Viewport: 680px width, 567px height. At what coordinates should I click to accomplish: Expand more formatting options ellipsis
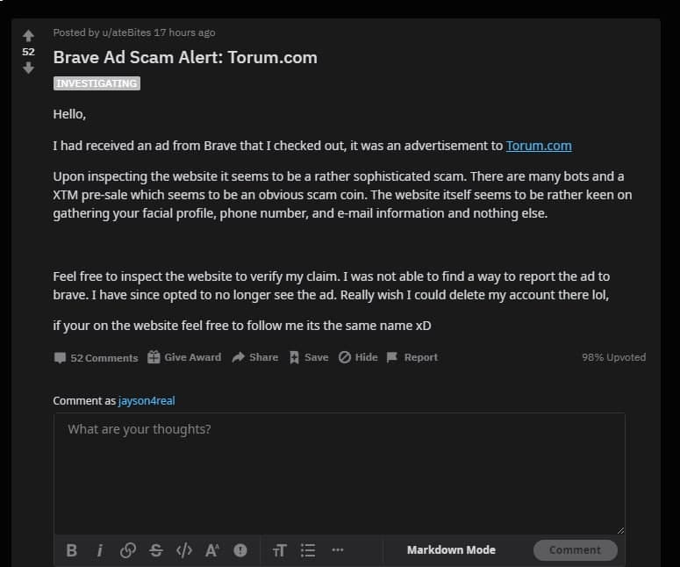[338, 549]
